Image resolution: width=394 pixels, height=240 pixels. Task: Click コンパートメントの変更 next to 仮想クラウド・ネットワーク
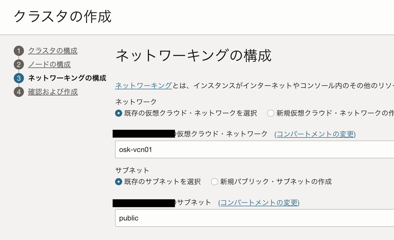point(315,134)
